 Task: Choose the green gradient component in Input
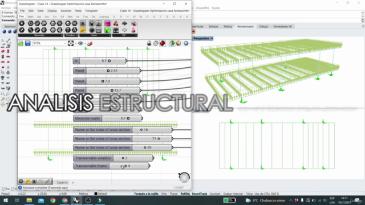coord(107,30)
